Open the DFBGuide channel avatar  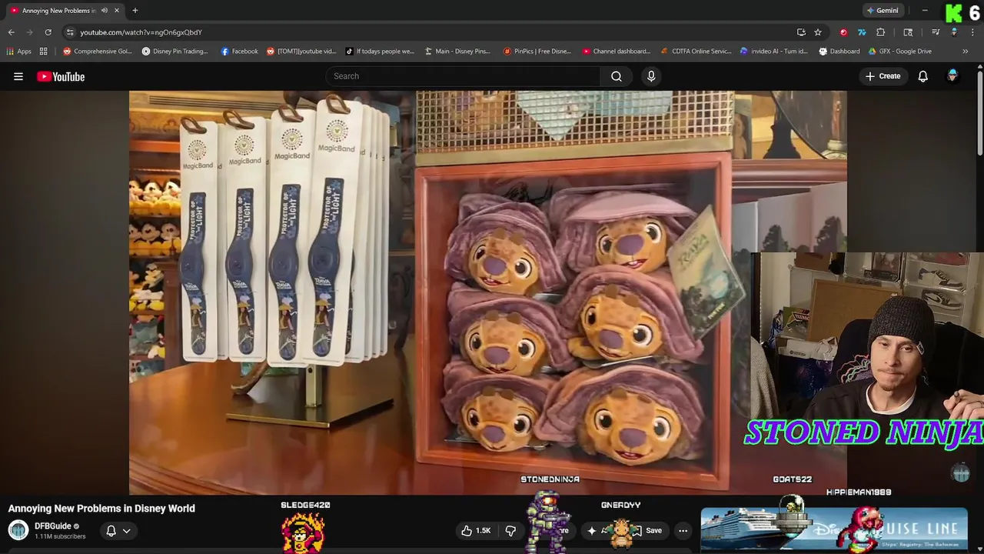18,530
